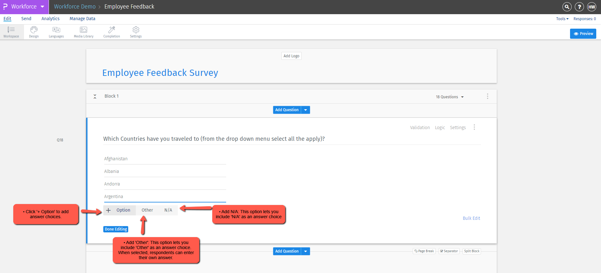Click the QuestionPro logo icon
This screenshot has width=601, height=273.
tap(5, 7)
